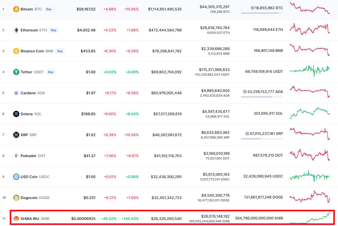Click the Ethereum diamond logo icon
Image resolution: width=338 pixels, height=226 pixels.
click(x=16, y=30)
